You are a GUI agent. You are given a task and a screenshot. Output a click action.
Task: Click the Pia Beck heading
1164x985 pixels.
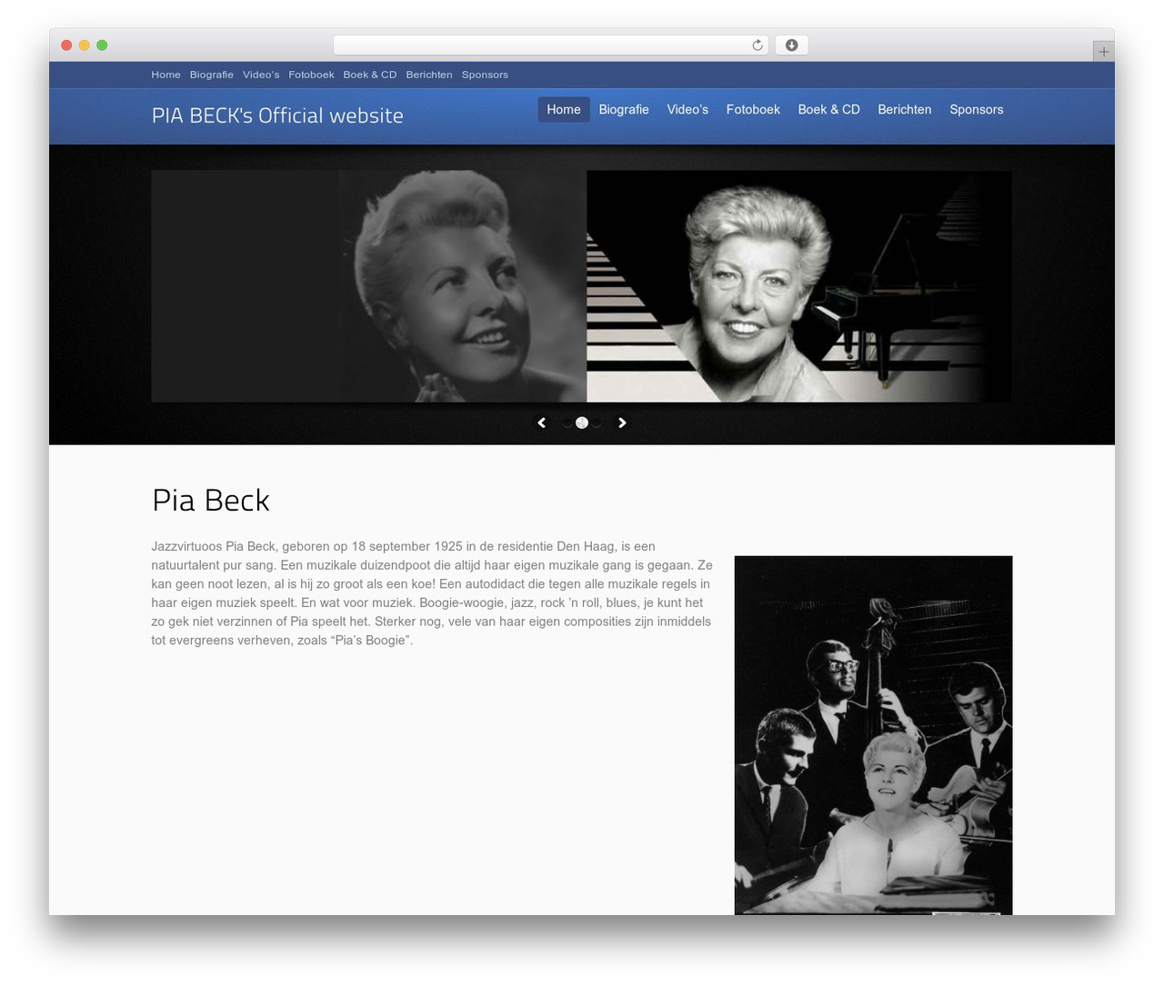(211, 501)
